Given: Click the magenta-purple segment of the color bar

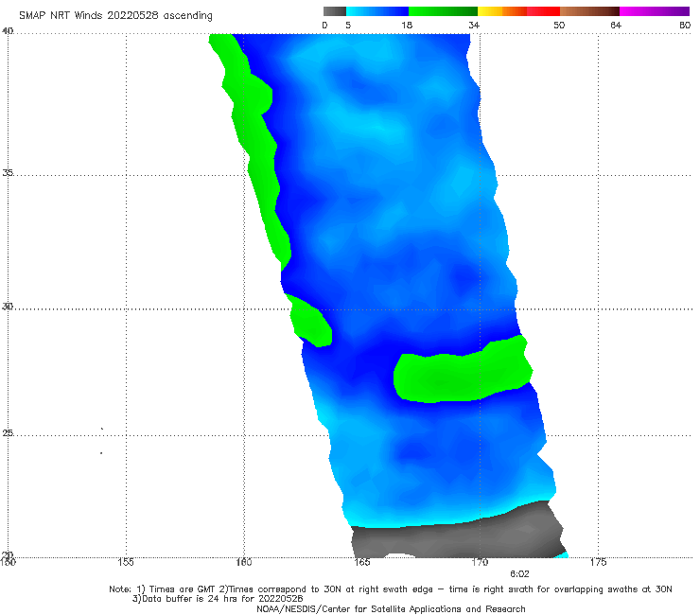Looking at the screenshot, I should (655, 11).
